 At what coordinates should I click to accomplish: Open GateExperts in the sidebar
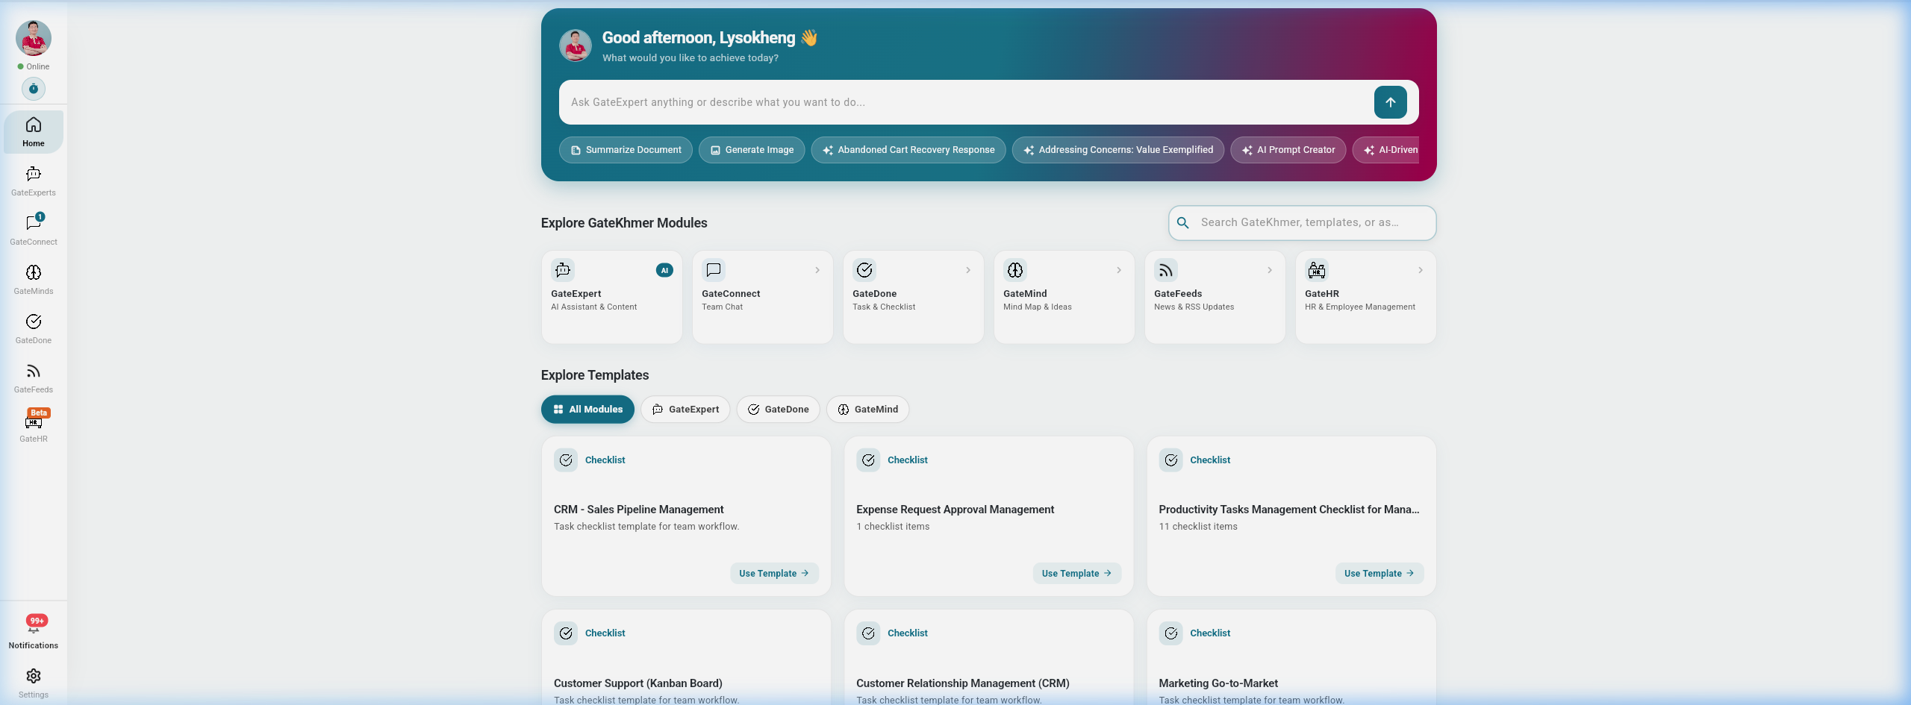pos(33,181)
